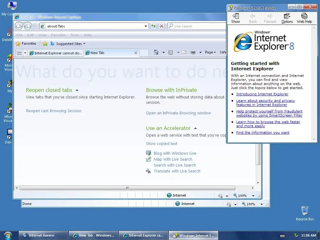Switch to Internet Reversi taskbar button

click(43, 235)
